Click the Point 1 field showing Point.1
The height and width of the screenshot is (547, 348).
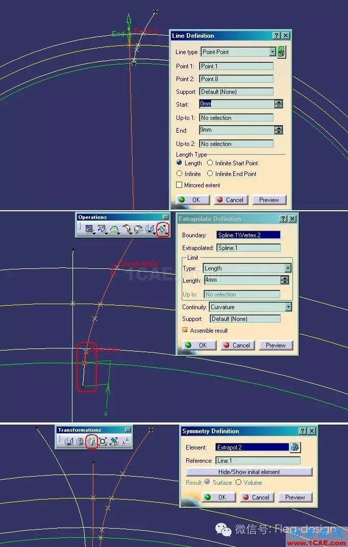point(236,66)
